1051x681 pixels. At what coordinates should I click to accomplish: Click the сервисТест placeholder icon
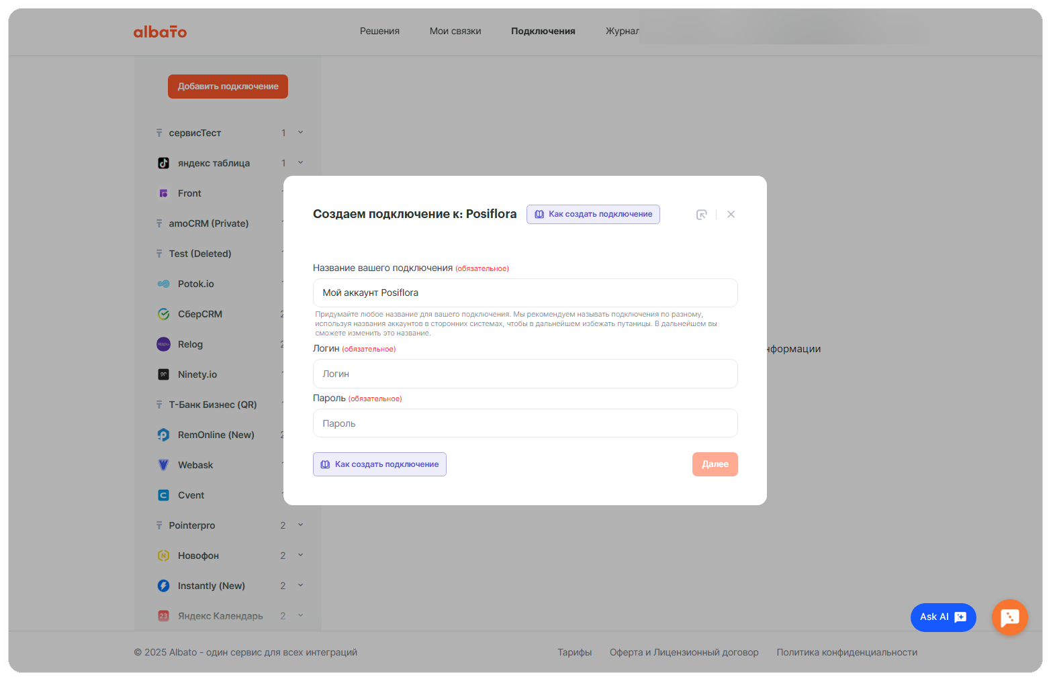click(x=159, y=133)
